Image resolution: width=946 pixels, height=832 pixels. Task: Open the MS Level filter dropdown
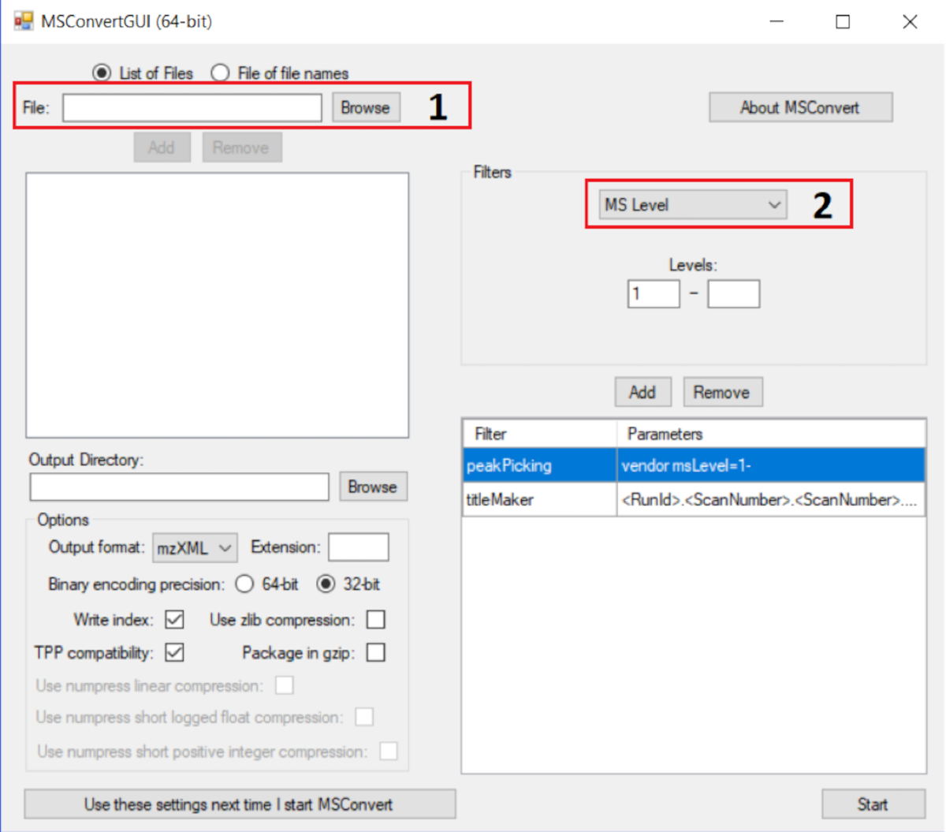(692, 205)
